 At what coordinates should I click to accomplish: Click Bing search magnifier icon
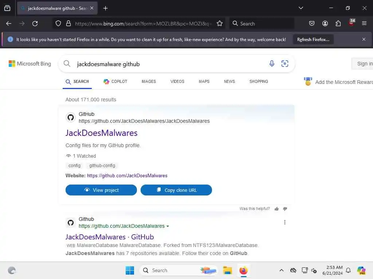click(67, 64)
